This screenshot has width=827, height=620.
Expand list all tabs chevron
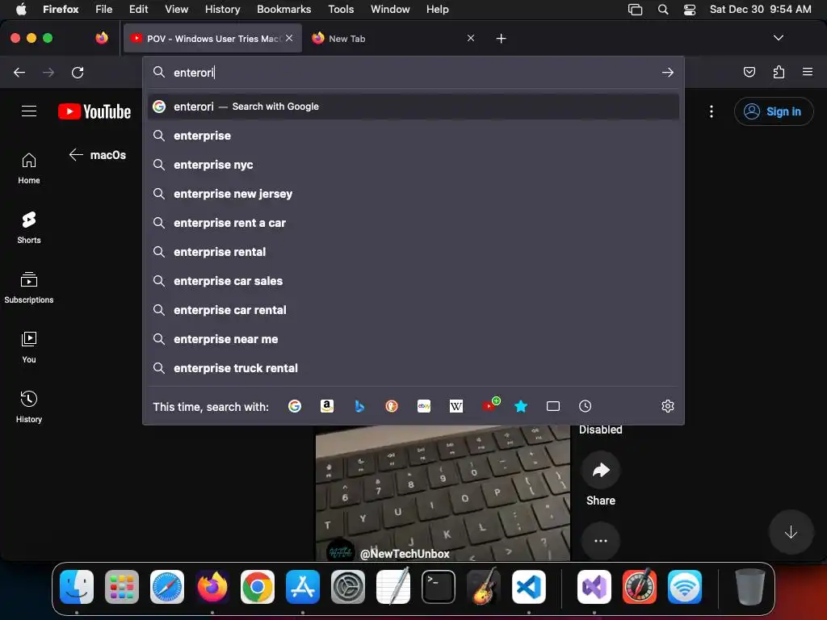point(778,38)
